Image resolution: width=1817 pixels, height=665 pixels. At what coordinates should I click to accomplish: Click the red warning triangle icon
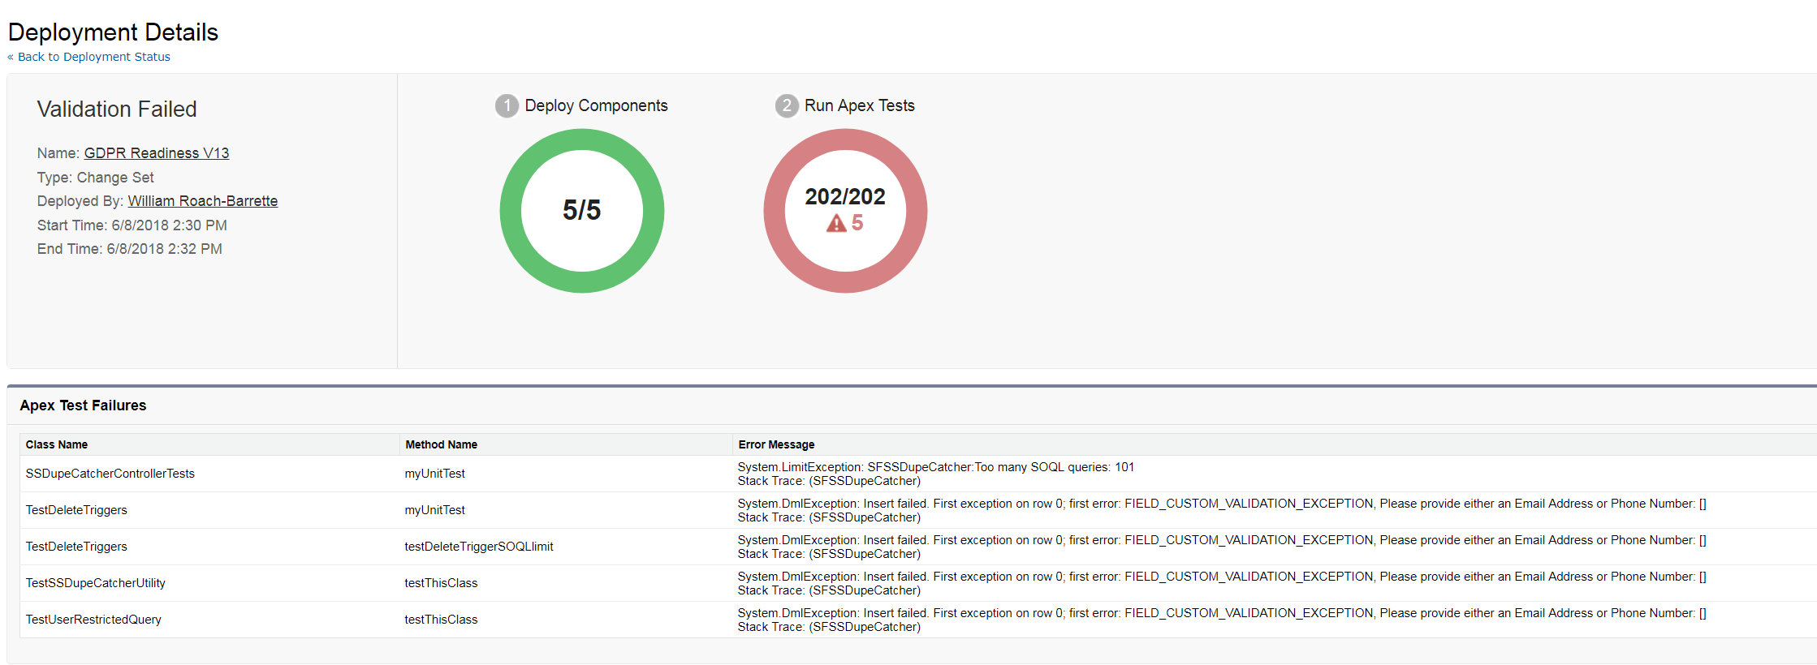[835, 224]
